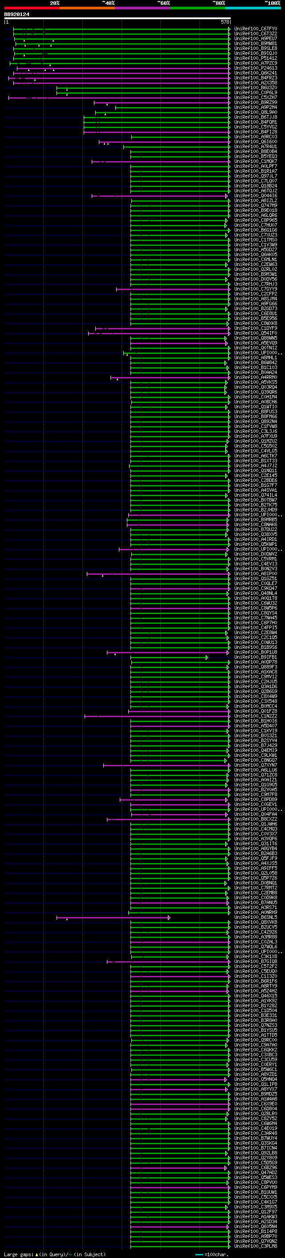Select label UniRef100_A8IZL2

pos(255,201)
